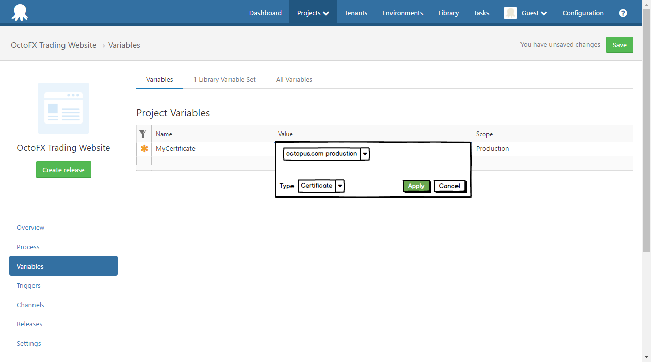The image size is (651, 362).
Task: Click the Save button
Action: point(620,45)
